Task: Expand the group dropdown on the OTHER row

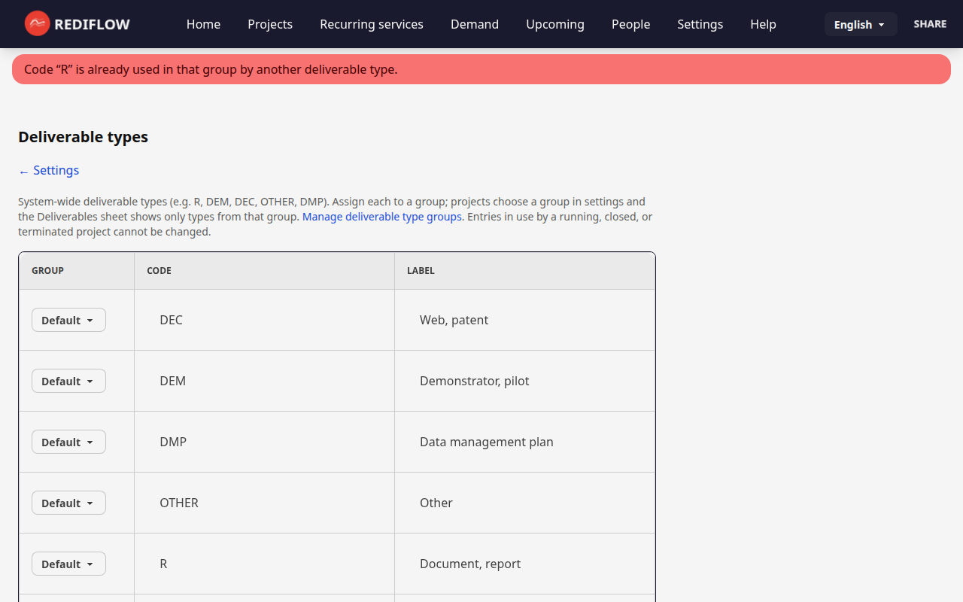Action: coord(68,502)
